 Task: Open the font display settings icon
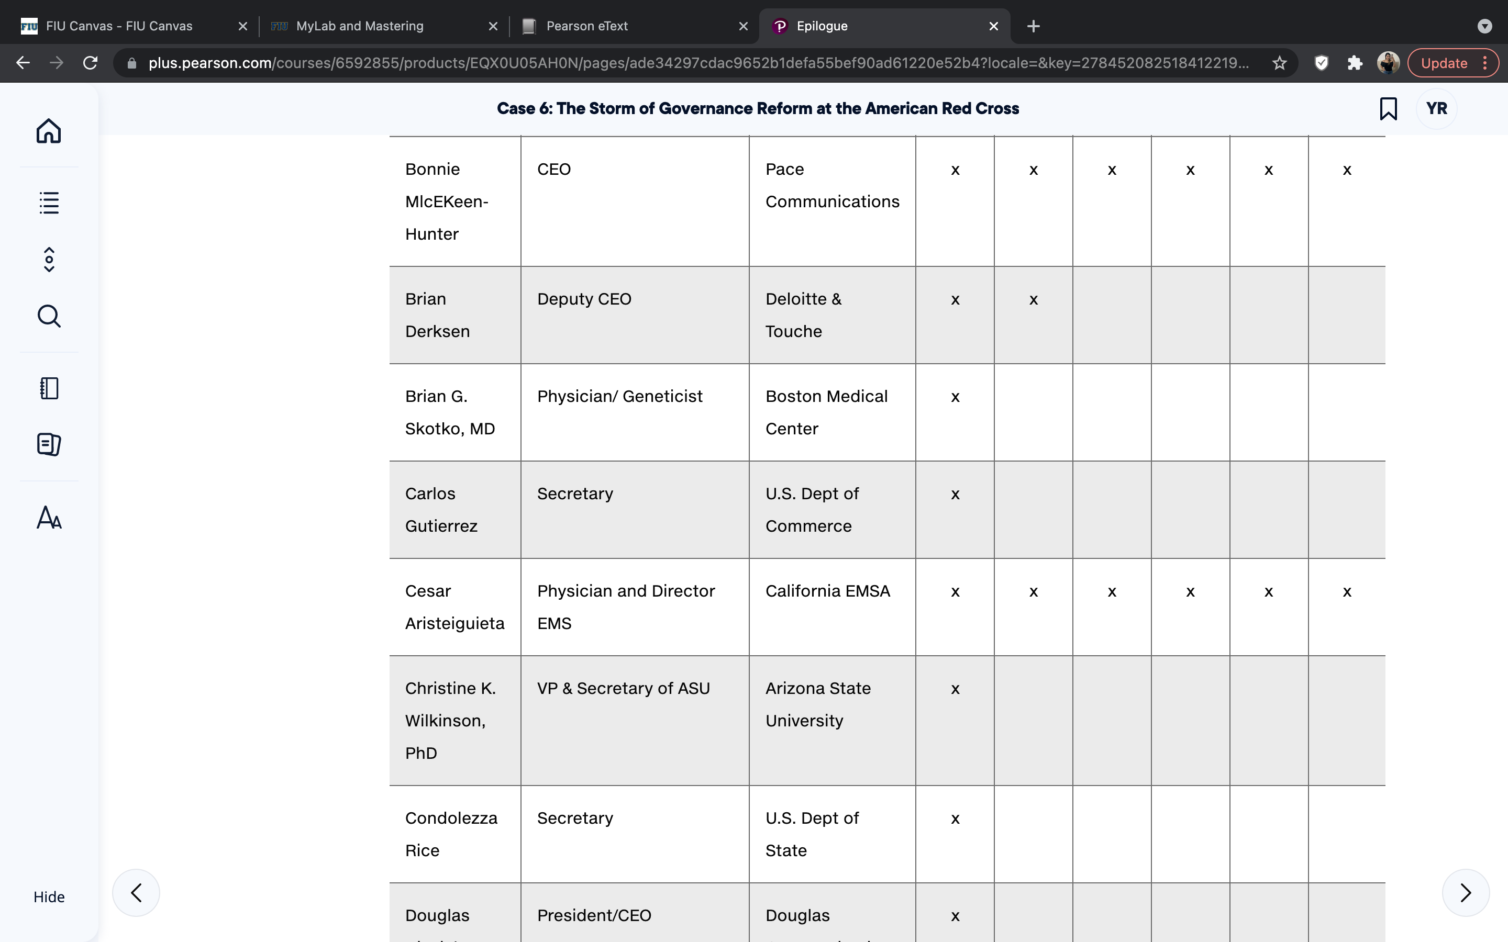click(x=49, y=518)
